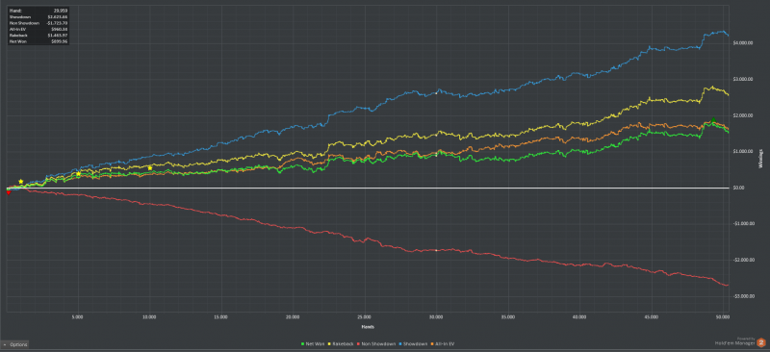This screenshot has height=352, width=770.
Task: Select the first yellow star marker near chart start
Action: coord(20,182)
